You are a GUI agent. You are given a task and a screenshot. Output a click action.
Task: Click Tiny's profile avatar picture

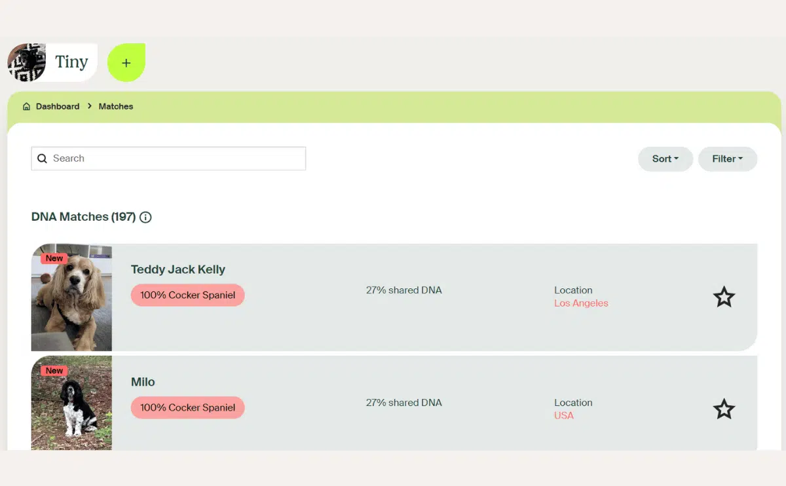click(26, 63)
